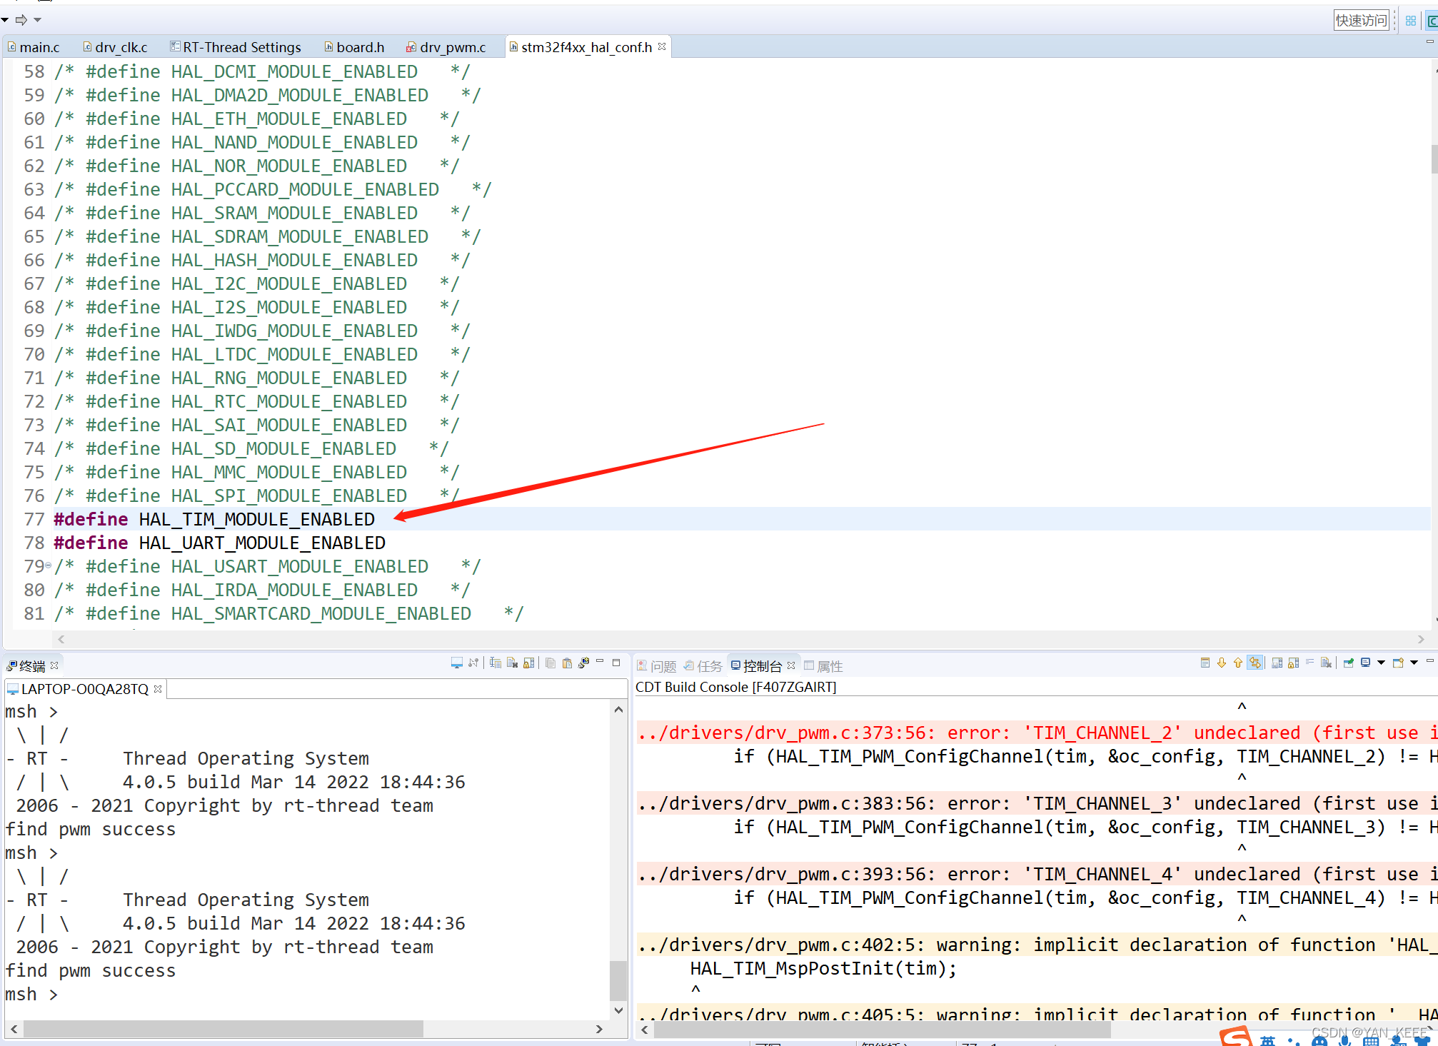
Task: Click terminal vertical scrollbar down arrow
Action: coord(618,1010)
